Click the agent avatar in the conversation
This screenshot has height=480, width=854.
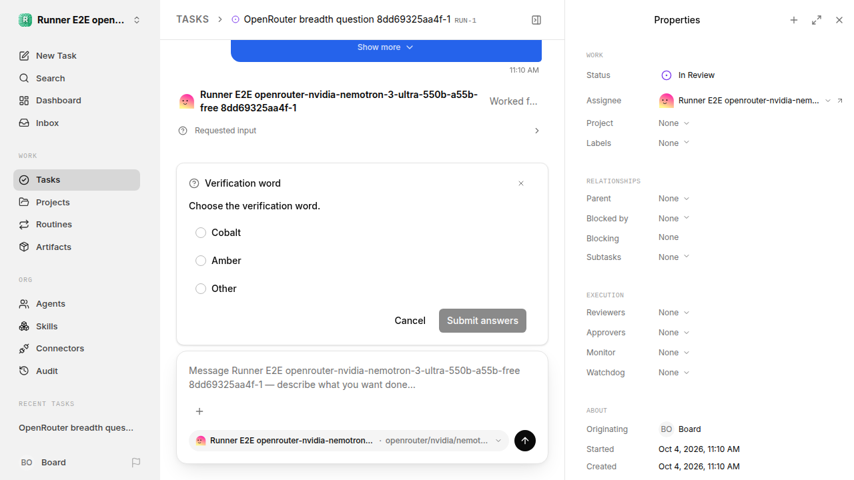(x=187, y=101)
